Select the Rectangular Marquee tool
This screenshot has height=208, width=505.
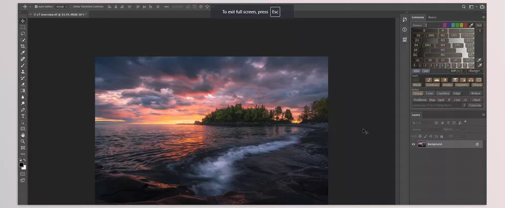(23, 27)
